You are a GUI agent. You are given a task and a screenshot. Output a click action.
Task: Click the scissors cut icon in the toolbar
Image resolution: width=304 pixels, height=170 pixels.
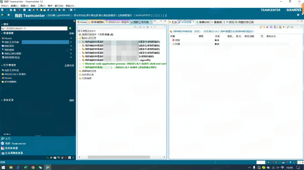click(x=7, y=10)
